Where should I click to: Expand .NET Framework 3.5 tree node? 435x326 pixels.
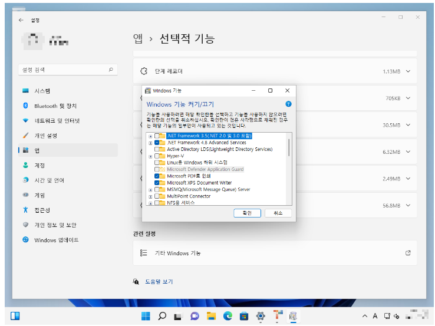150,136
